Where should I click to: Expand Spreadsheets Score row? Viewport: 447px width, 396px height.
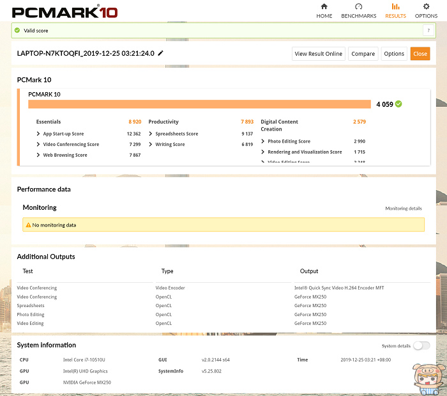pos(151,134)
